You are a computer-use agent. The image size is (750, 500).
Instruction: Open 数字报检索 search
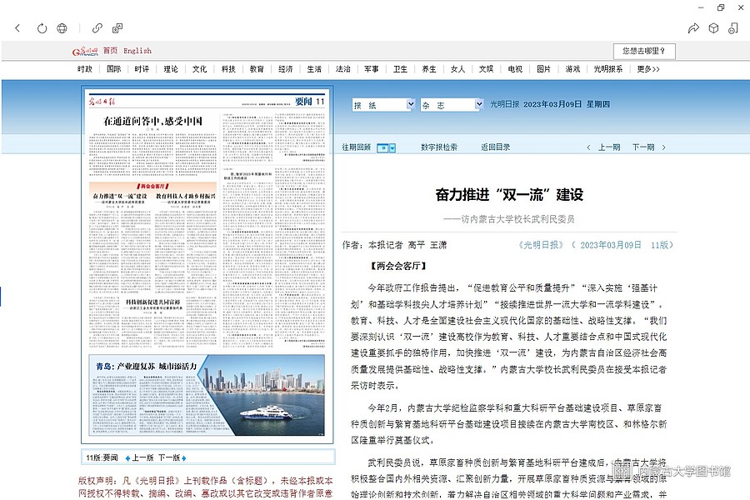coord(439,147)
